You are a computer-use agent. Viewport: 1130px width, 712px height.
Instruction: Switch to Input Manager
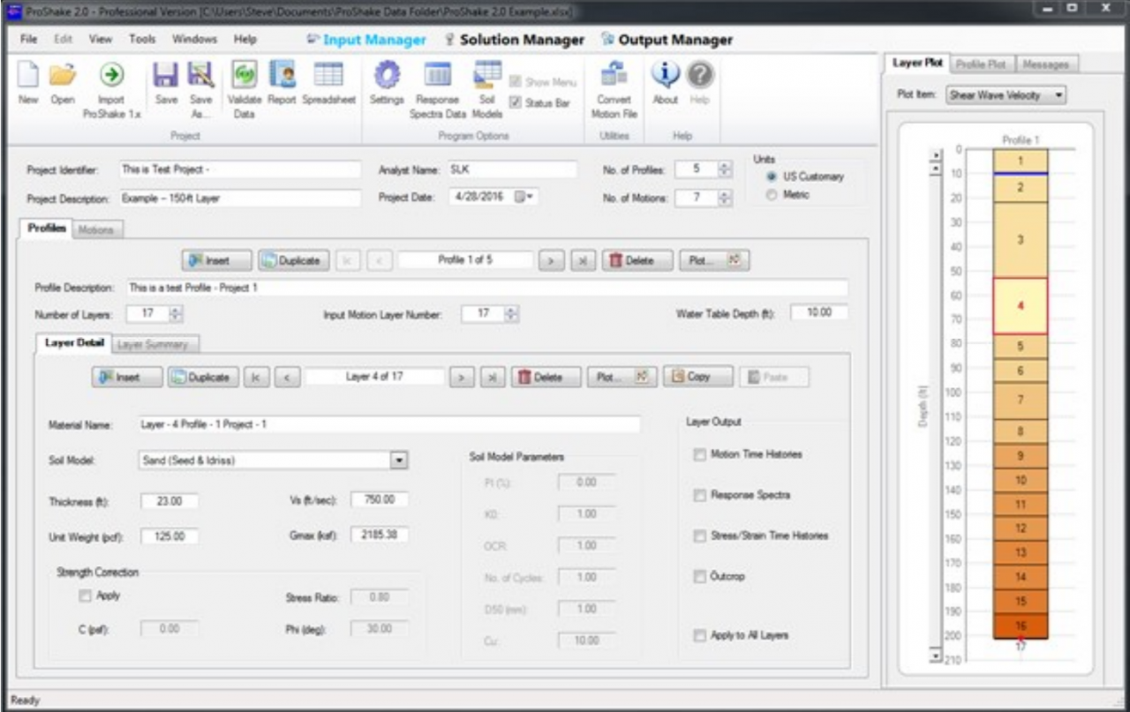tap(365, 40)
